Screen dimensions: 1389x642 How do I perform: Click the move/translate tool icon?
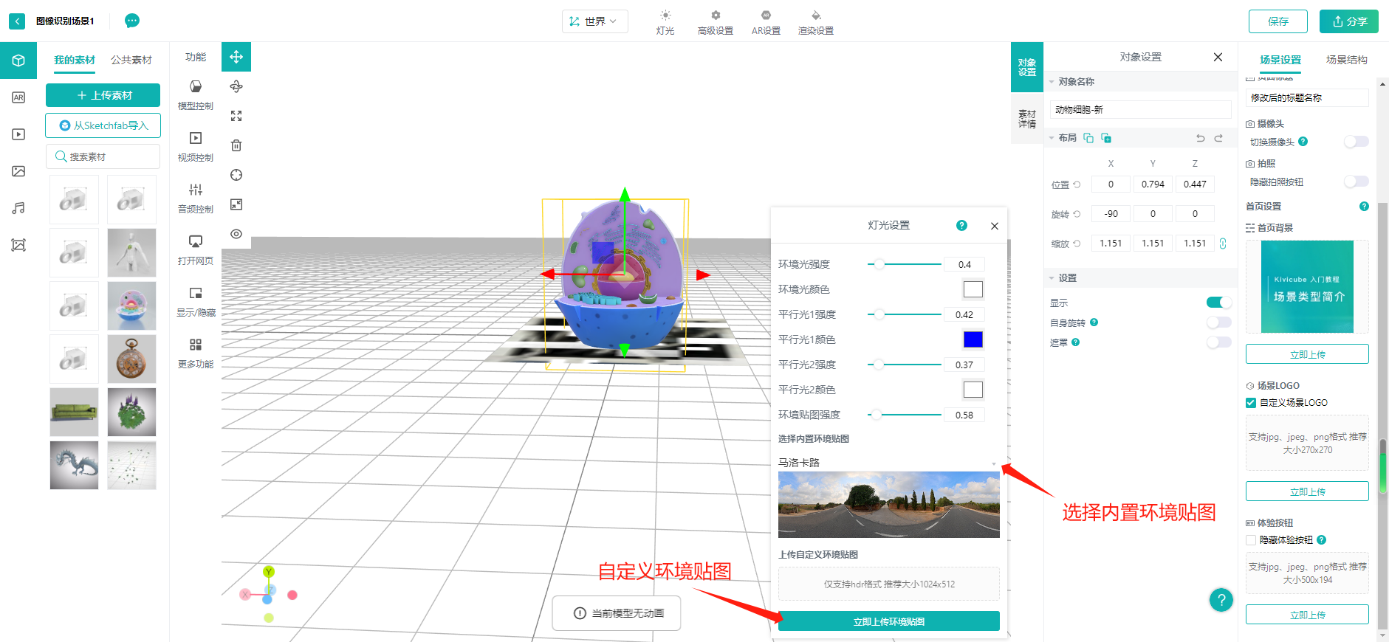tap(236, 57)
